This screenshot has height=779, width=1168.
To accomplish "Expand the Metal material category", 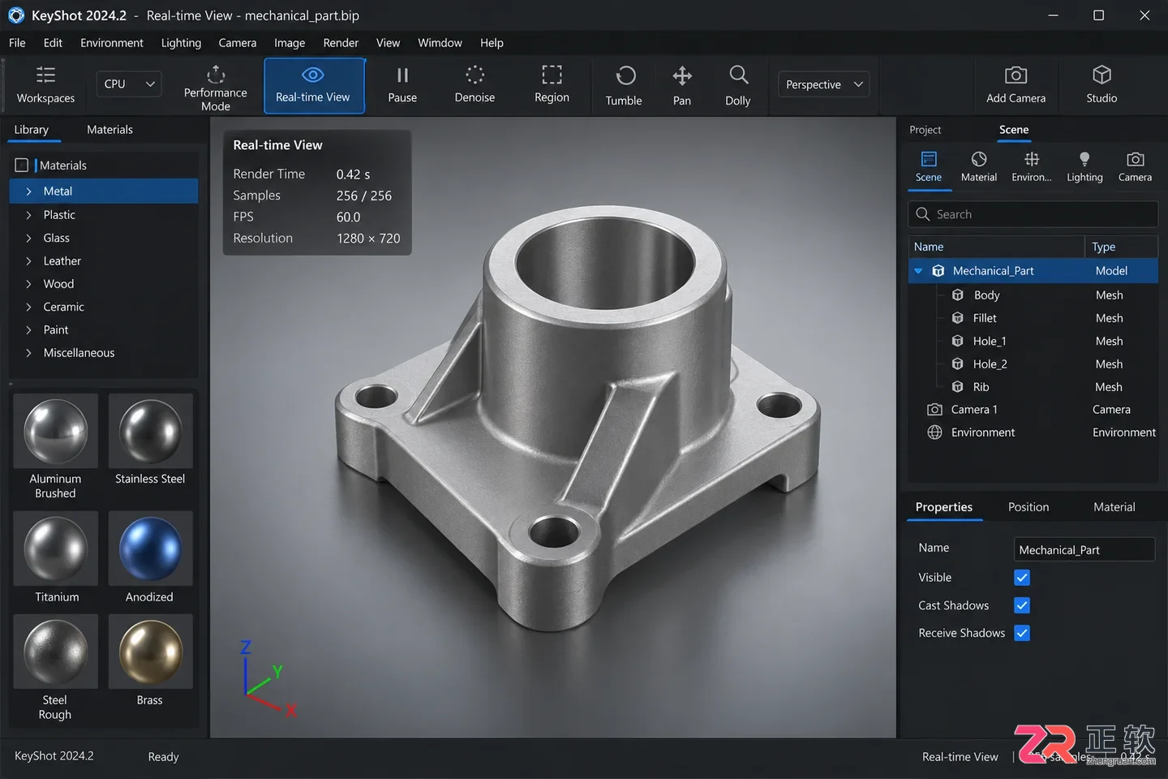I will coord(28,192).
